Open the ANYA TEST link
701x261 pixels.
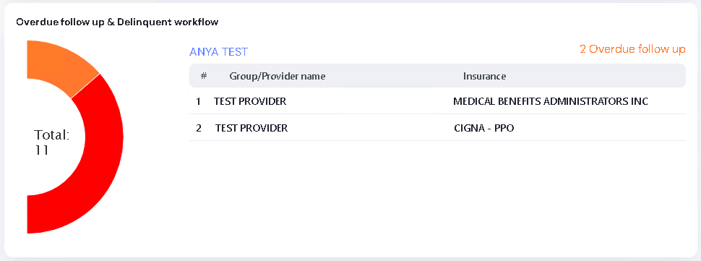(x=219, y=52)
